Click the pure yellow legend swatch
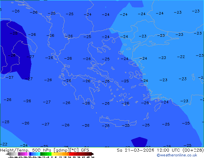 (52, 154)
